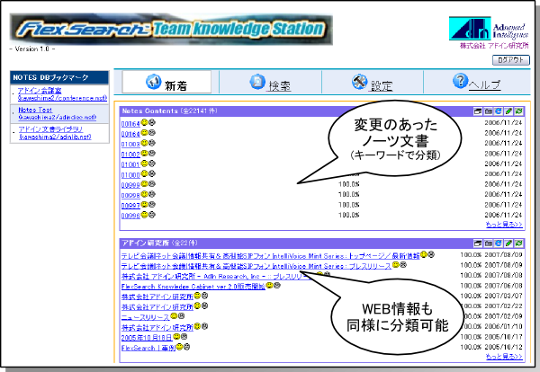This screenshot has width=540, height=372.
Task: Rate document 01003 with yellow smiley
Action: coord(144,143)
